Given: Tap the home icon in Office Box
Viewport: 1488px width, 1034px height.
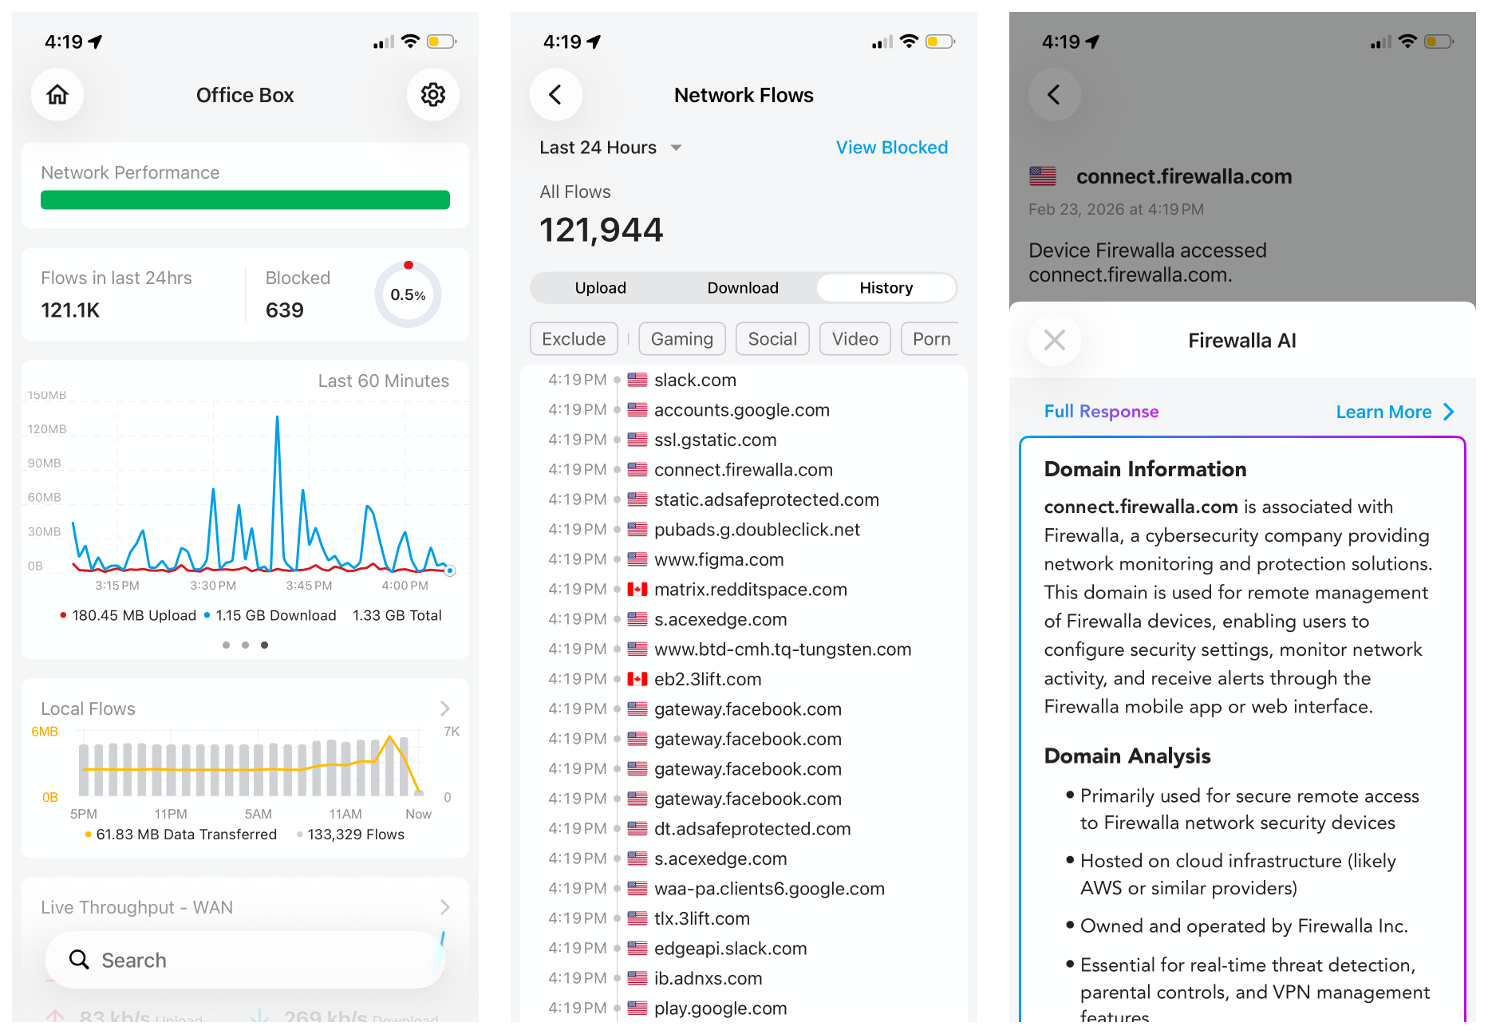Looking at the screenshot, I should (57, 95).
